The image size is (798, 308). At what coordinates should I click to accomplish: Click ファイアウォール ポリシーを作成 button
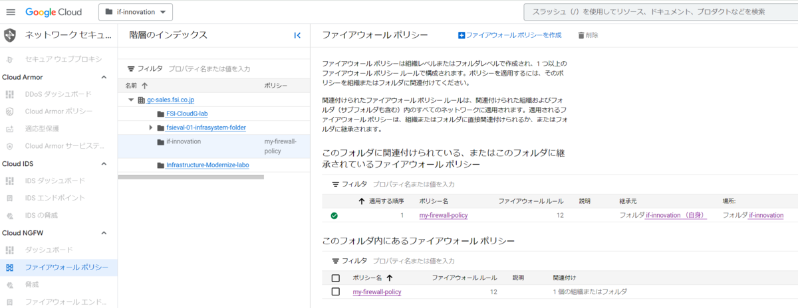(509, 35)
